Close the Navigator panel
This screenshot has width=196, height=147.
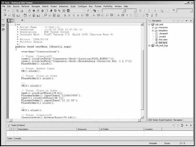(191, 21)
